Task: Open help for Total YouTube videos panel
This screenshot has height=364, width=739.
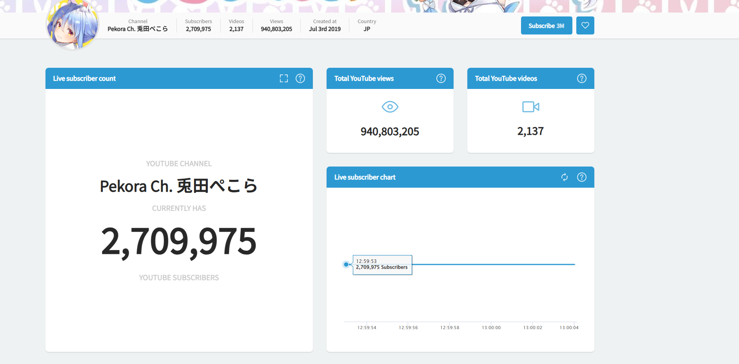Action: click(582, 78)
